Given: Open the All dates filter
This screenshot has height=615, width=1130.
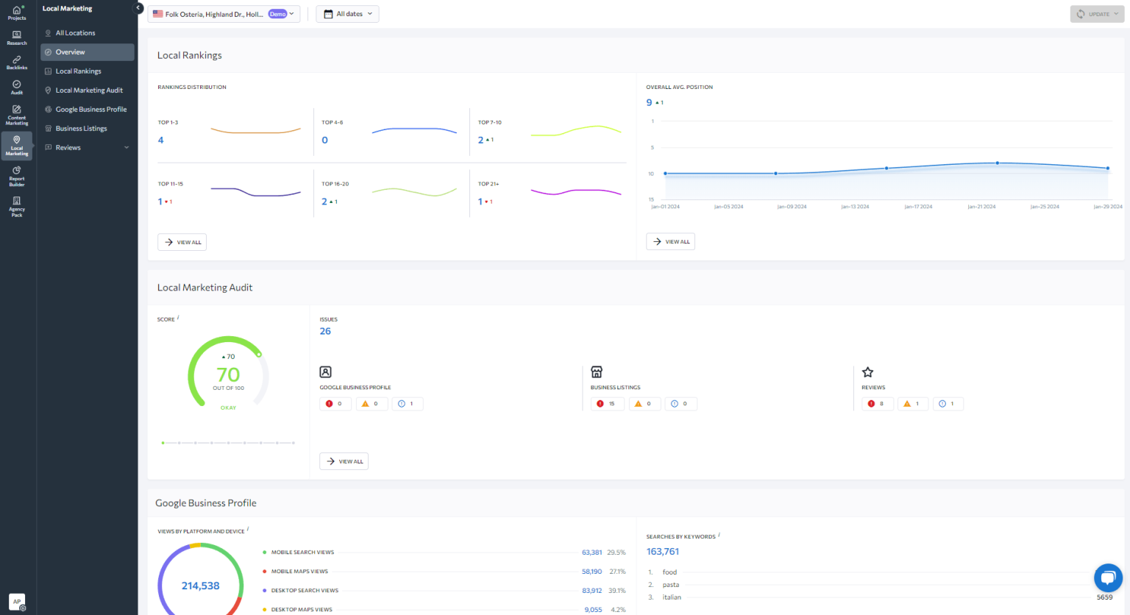Looking at the screenshot, I should click(x=348, y=14).
